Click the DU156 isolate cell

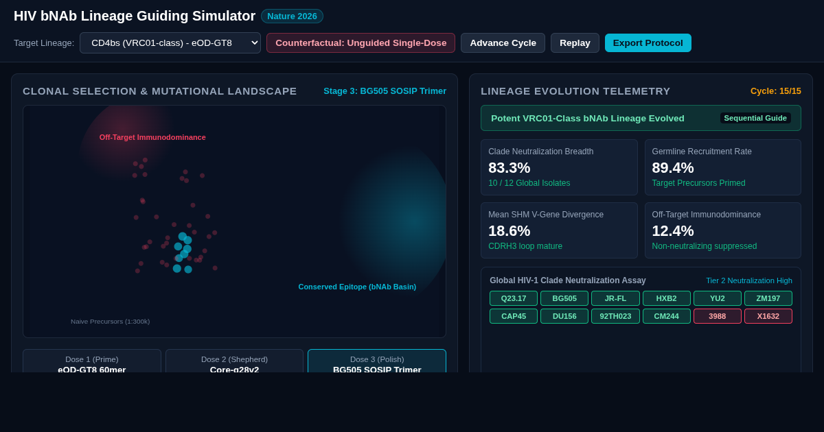pos(564,316)
